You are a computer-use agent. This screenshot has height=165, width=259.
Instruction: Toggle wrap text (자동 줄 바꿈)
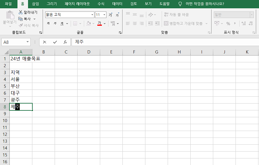[176, 15]
